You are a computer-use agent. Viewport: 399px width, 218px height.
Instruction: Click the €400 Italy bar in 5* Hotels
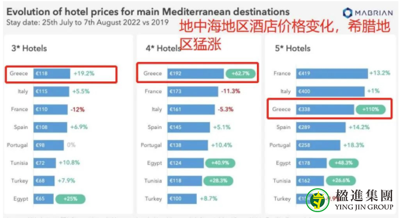tap(330, 91)
